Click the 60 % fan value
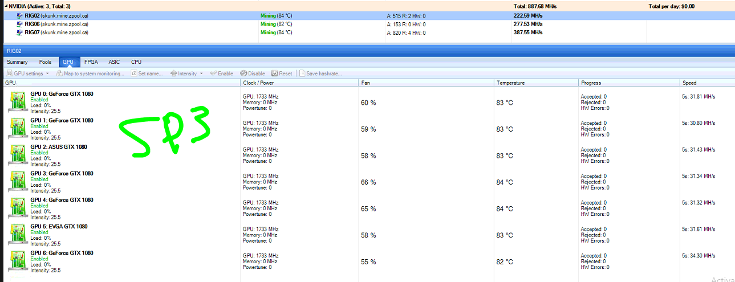The image size is (735, 282). [368, 103]
